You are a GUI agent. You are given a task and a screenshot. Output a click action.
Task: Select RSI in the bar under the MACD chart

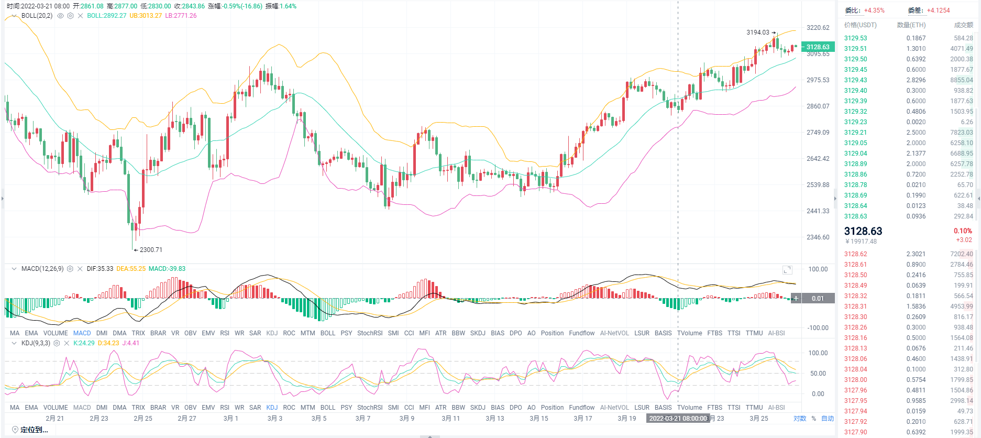click(x=225, y=333)
